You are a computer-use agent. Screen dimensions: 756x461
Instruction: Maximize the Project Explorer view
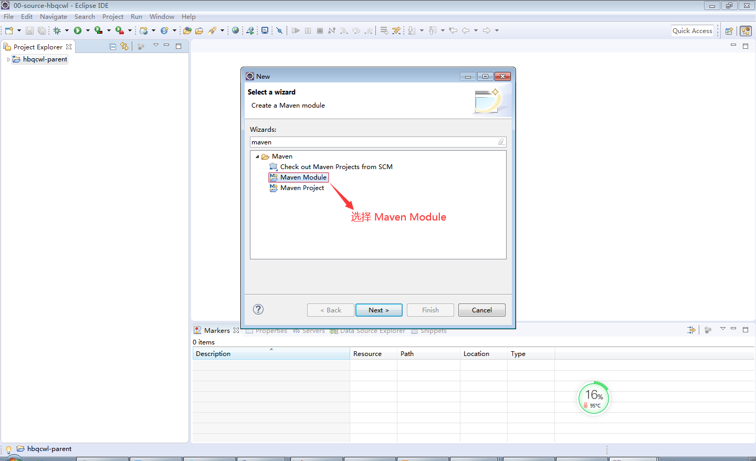click(x=178, y=46)
